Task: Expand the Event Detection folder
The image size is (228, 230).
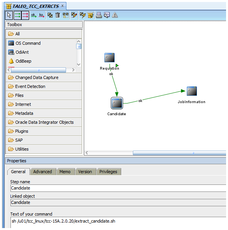Action: click(44, 86)
